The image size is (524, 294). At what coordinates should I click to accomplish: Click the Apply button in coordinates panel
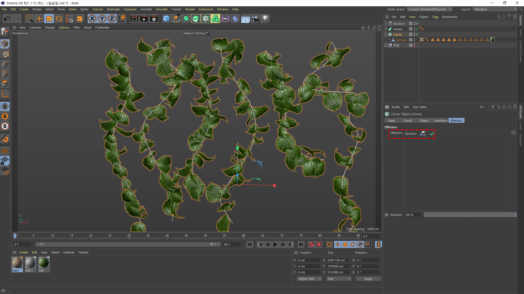pos(368,279)
